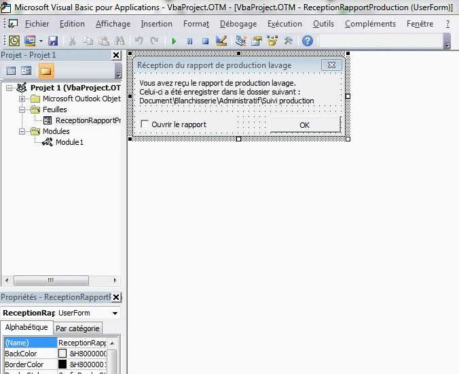459x374 pixels.
Task: Collapse the Feuilles folder node
Action: 22,109
